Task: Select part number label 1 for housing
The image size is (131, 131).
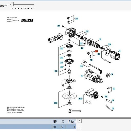Action: 82,76
